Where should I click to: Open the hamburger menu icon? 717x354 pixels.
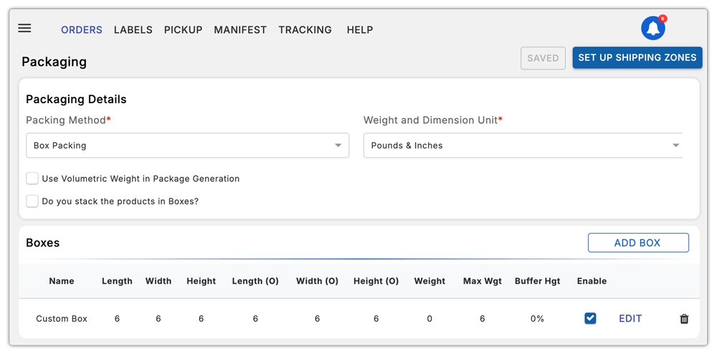24,29
